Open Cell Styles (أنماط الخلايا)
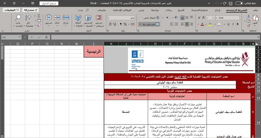The image size is (261, 138). coord(78,21)
